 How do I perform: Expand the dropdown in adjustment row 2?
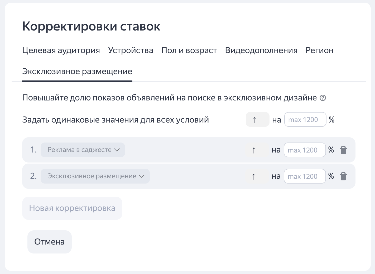95,176
